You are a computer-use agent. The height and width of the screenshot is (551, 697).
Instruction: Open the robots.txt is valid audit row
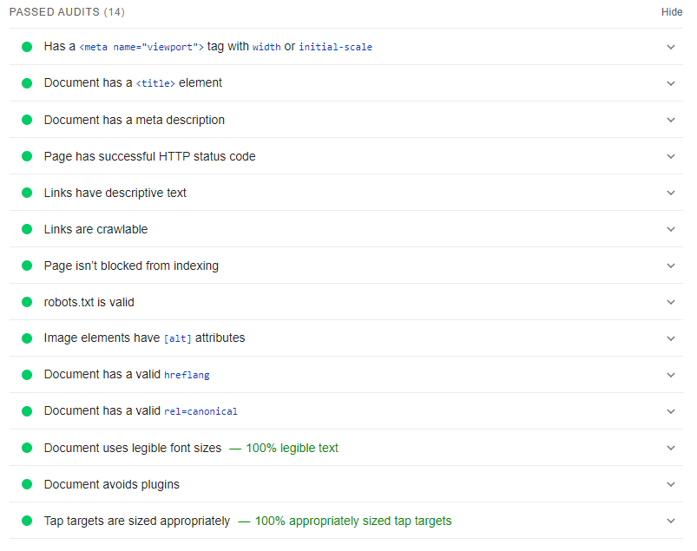click(345, 302)
